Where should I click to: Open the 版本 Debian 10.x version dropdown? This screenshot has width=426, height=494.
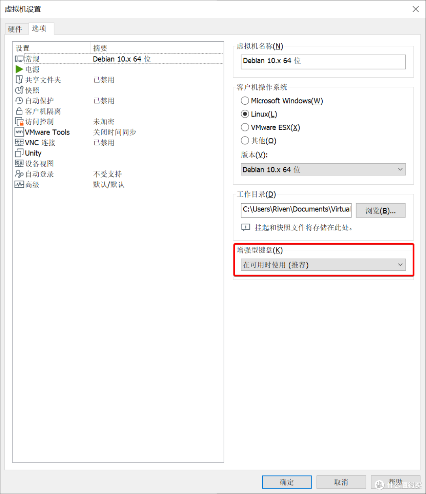323,170
